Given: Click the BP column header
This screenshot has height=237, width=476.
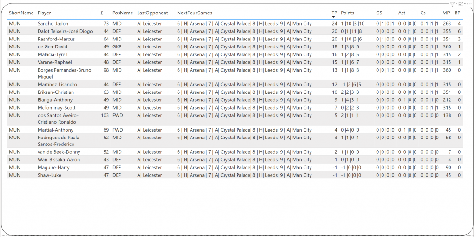Looking at the screenshot, I should pos(457,13).
